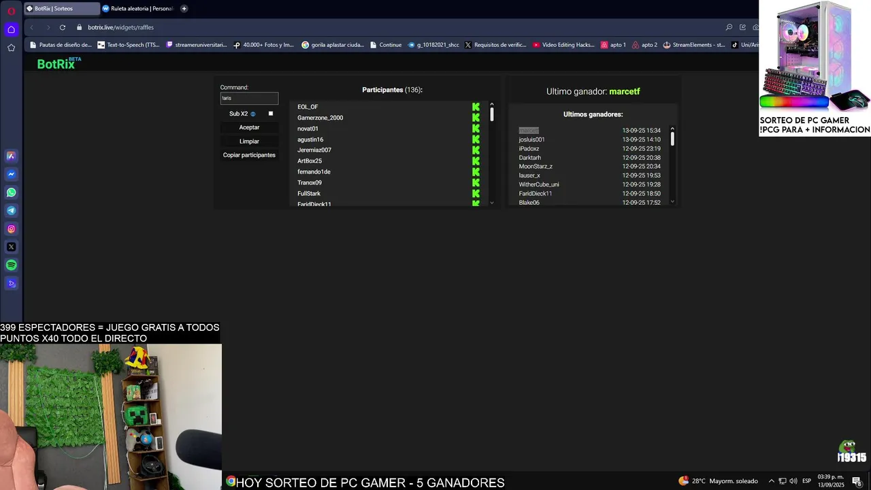This screenshot has height=490, width=871.
Task: Open X (Twitter) in the Opera sidebar
Action: tap(11, 247)
